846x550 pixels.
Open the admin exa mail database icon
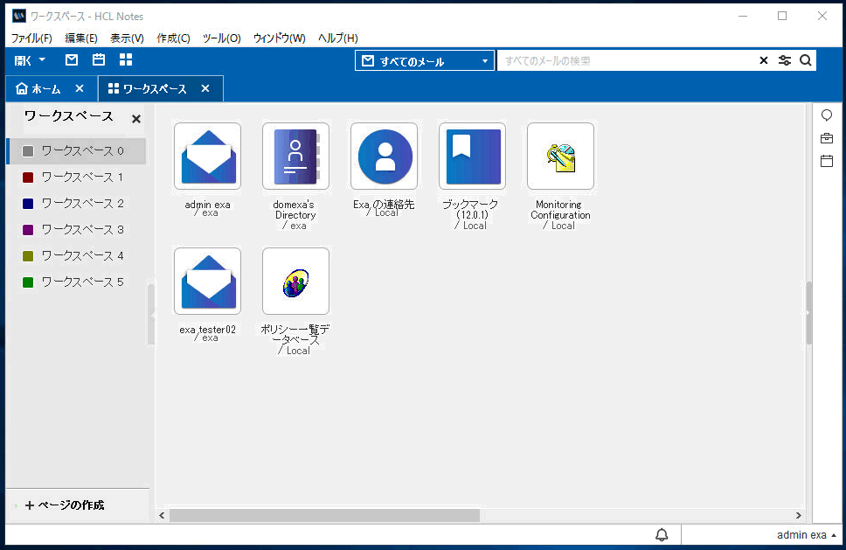click(x=207, y=156)
